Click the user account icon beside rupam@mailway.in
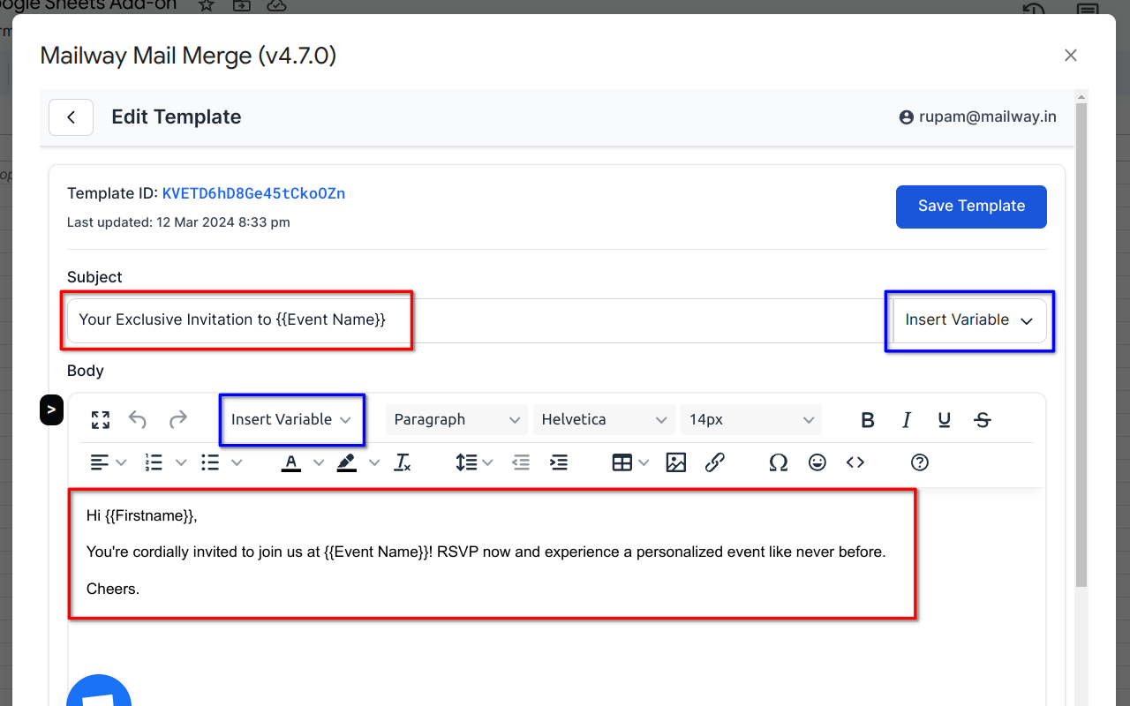Image resolution: width=1130 pixels, height=706 pixels. (x=906, y=117)
